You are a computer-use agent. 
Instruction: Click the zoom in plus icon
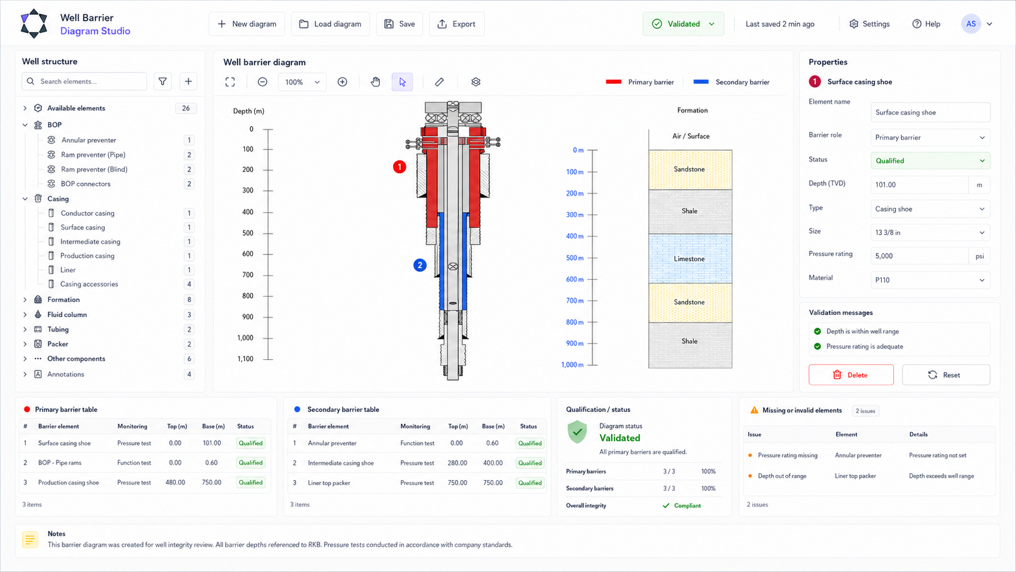pos(343,82)
